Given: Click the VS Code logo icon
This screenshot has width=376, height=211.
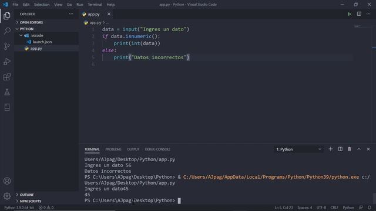Looking at the screenshot, I should pos(5,4).
